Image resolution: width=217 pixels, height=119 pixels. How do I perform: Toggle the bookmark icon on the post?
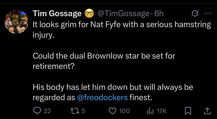pyautogui.click(x=188, y=111)
